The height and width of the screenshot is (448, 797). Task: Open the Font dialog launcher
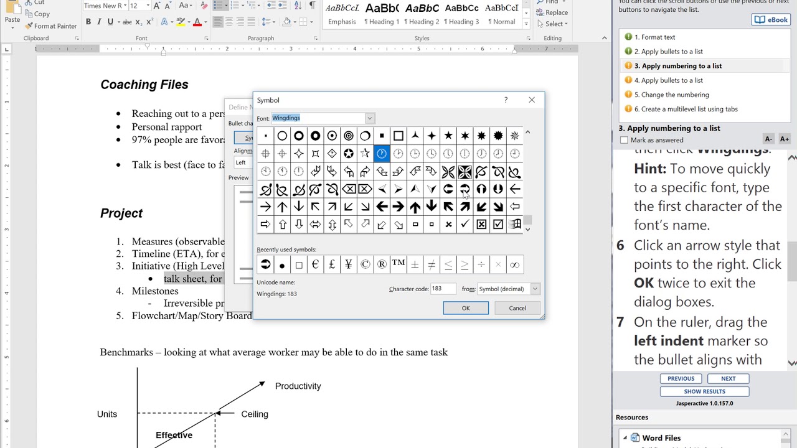(x=206, y=39)
